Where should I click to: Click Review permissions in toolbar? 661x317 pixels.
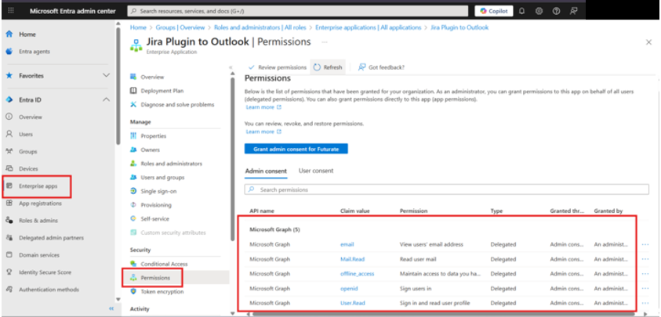point(278,67)
